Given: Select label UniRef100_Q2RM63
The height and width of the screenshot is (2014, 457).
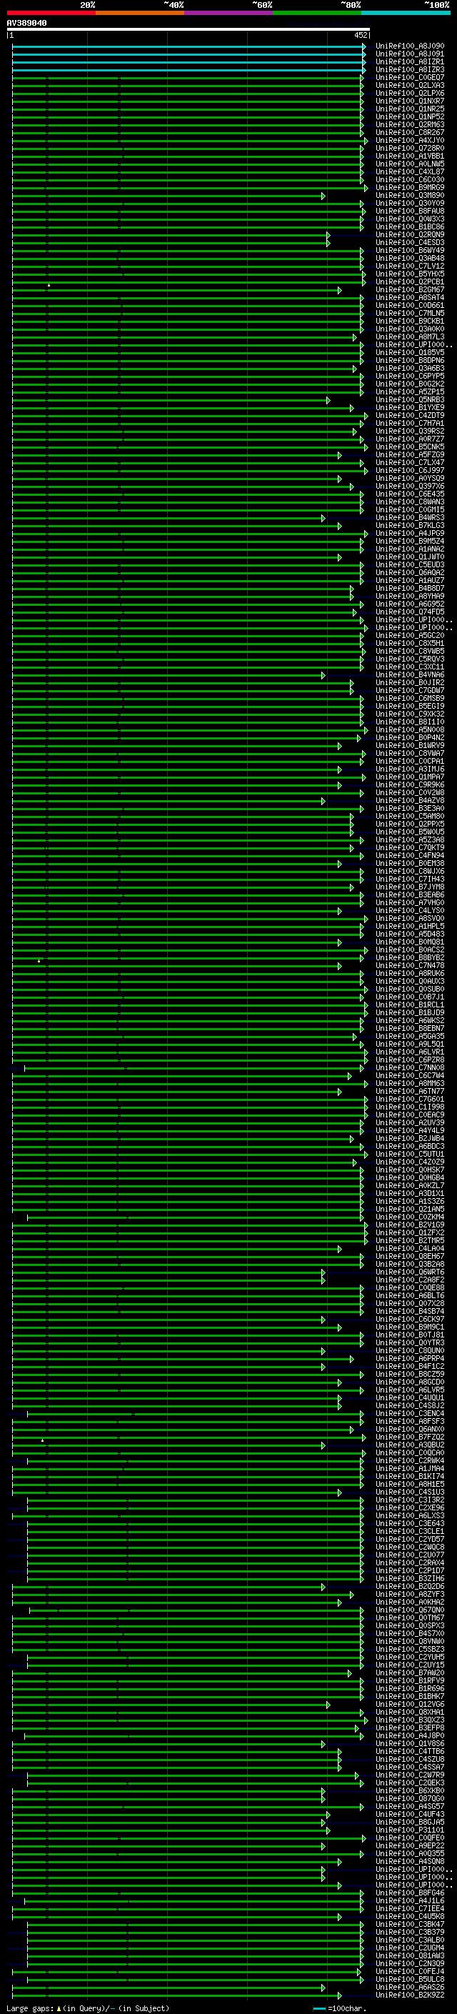Looking at the screenshot, I should tap(410, 124).
